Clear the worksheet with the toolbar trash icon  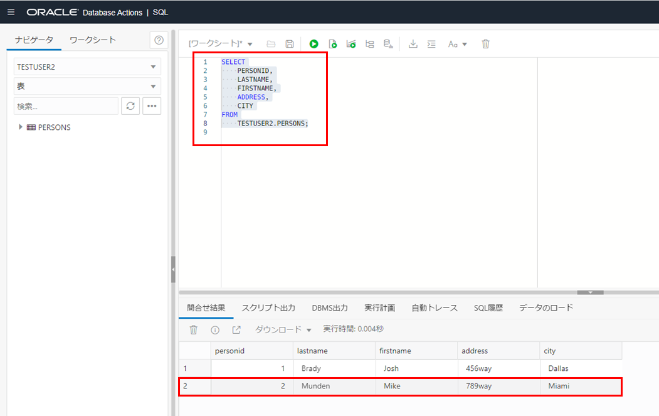click(x=485, y=44)
